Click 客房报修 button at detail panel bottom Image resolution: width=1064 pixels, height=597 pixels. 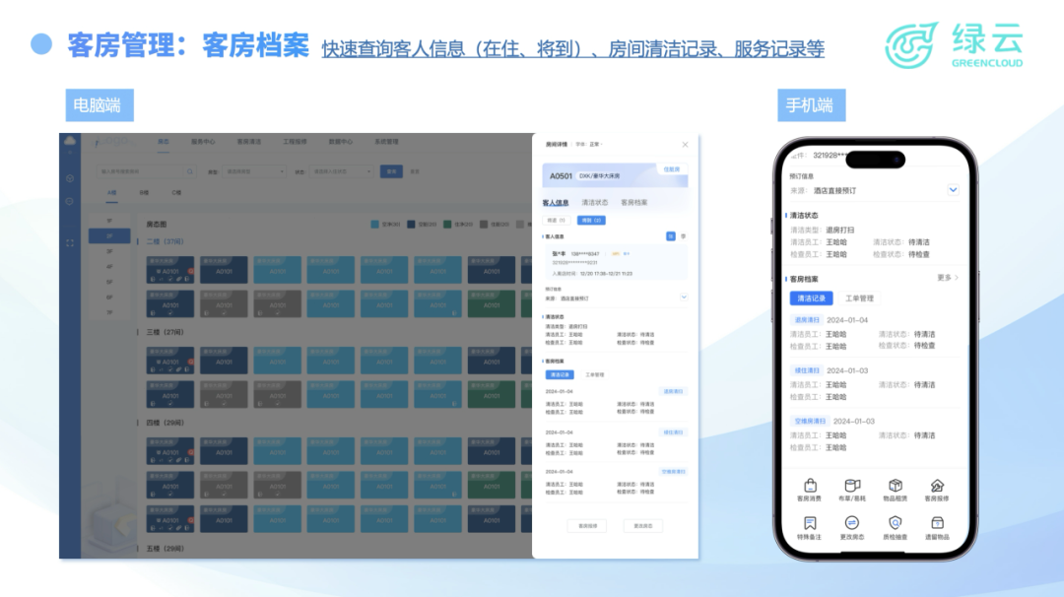coord(587,526)
